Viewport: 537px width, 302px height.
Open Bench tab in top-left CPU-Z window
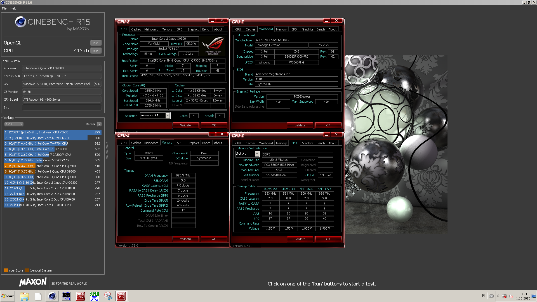pyautogui.click(x=206, y=29)
